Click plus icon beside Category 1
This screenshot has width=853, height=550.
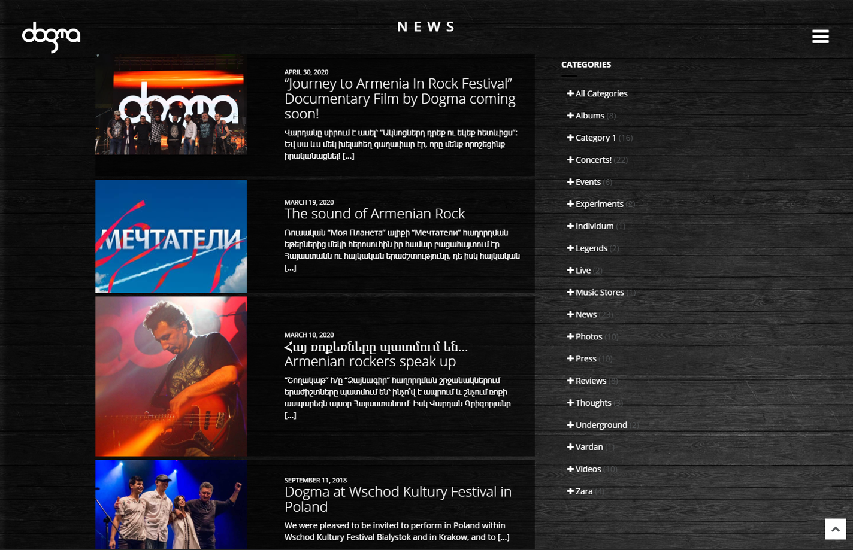click(570, 138)
